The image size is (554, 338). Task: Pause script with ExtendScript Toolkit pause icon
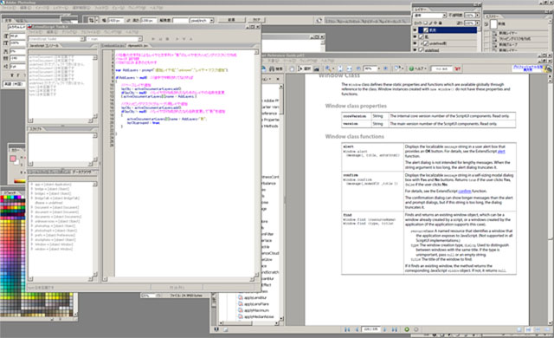pos(160,39)
